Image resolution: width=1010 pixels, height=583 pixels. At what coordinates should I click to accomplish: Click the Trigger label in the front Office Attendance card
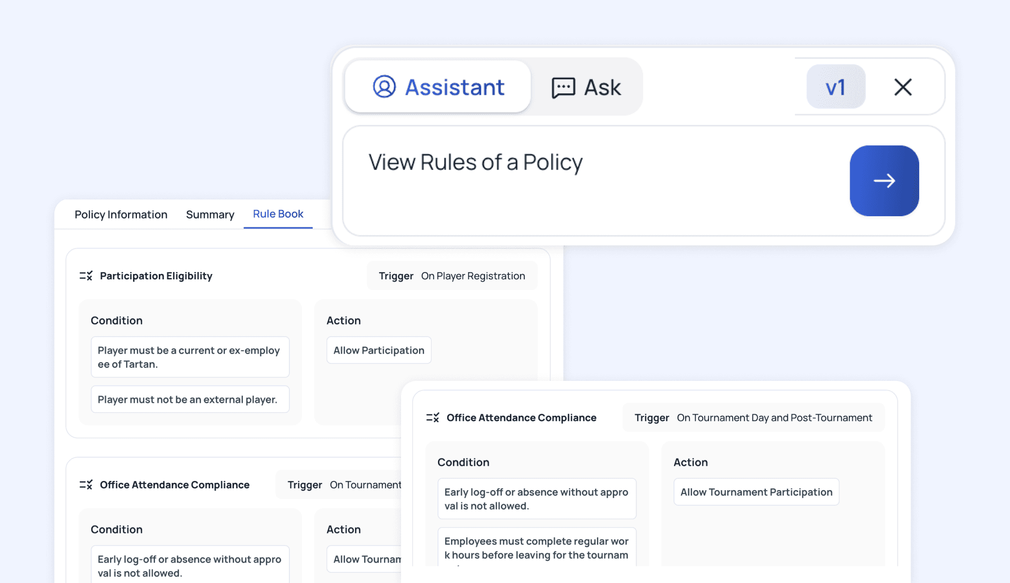(x=652, y=418)
